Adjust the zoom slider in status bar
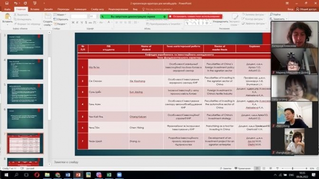Screen dimensions: 319x179 tap(293, 169)
